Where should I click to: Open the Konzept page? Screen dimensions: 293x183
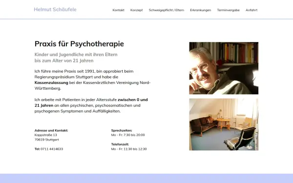[137, 10]
